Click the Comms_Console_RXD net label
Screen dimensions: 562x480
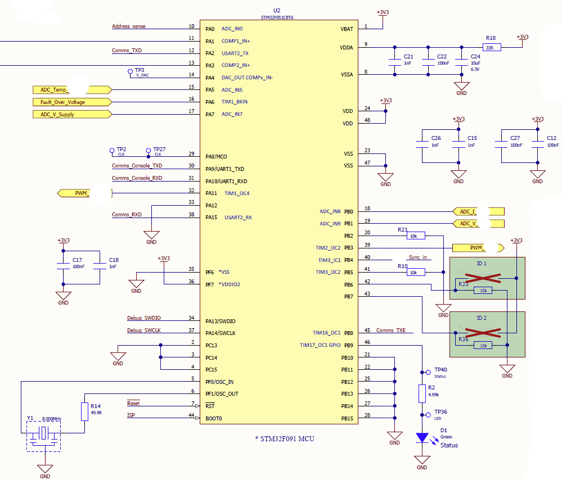pos(137,178)
